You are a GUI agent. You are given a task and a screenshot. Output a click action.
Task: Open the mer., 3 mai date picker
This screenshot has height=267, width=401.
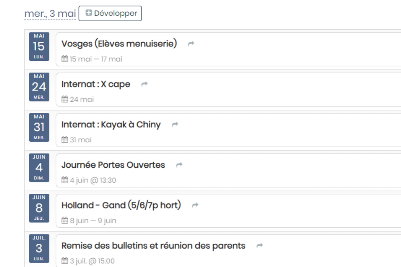50,14
